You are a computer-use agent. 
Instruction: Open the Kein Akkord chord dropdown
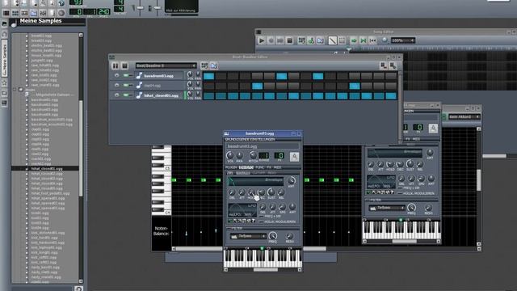[464, 116]
